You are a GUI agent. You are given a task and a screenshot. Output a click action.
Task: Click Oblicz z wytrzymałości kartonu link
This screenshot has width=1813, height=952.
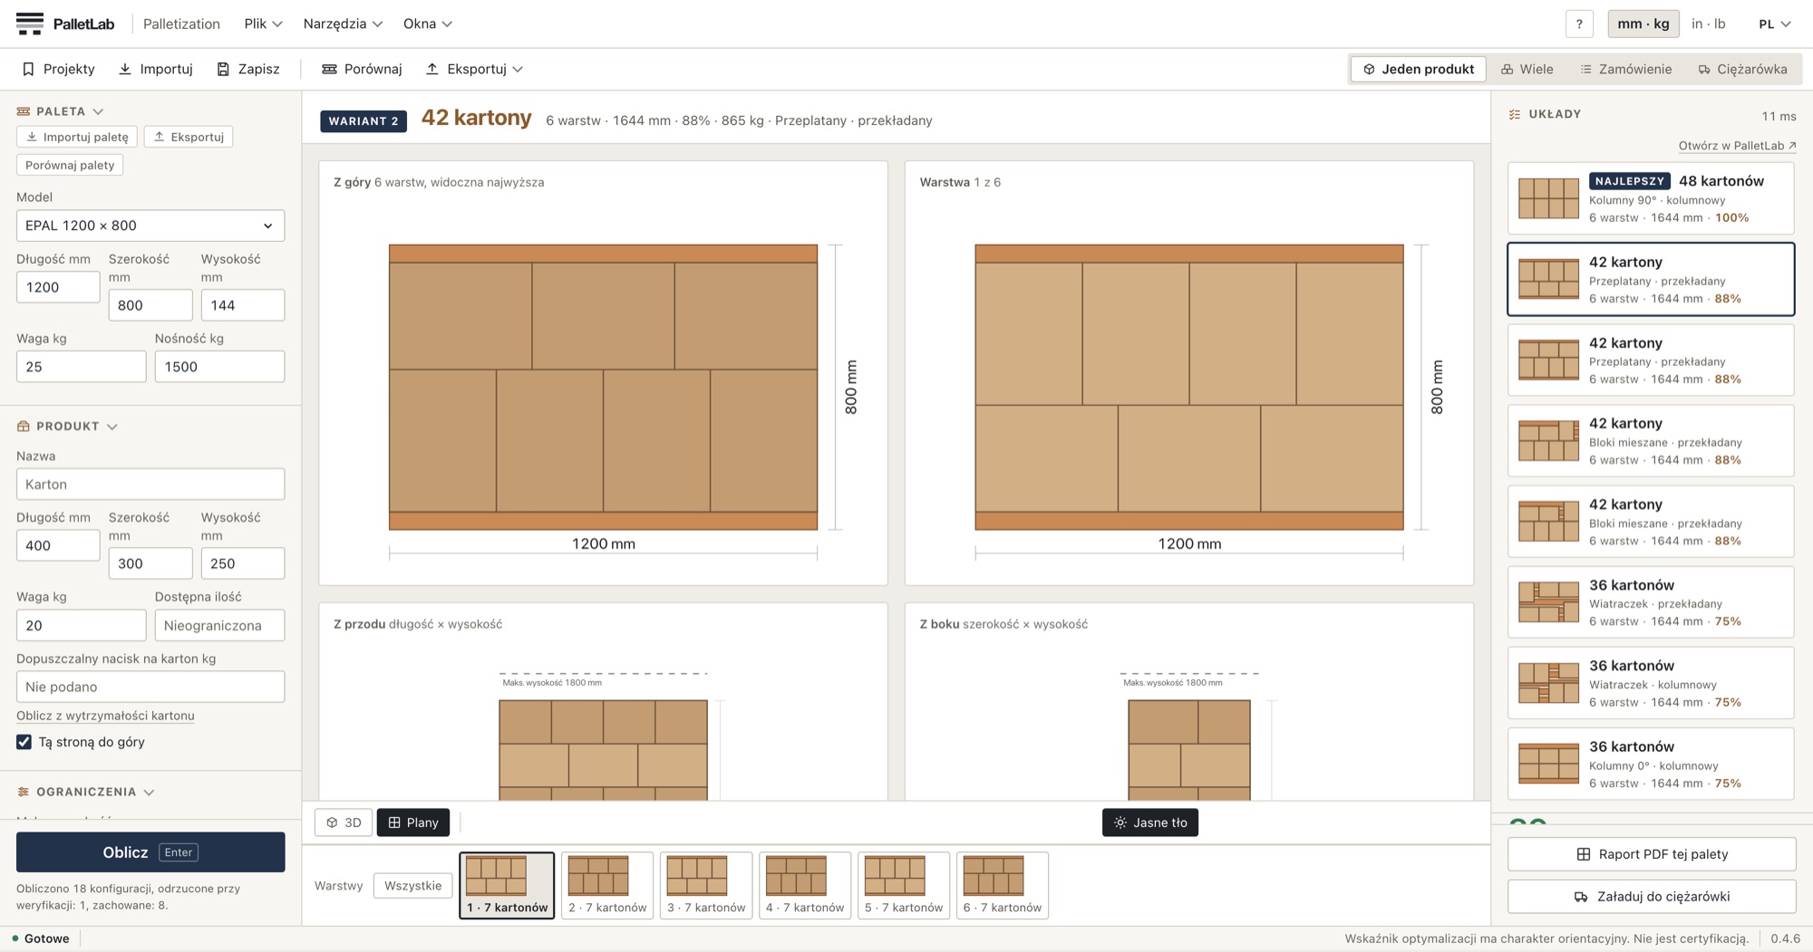point(105,716)
